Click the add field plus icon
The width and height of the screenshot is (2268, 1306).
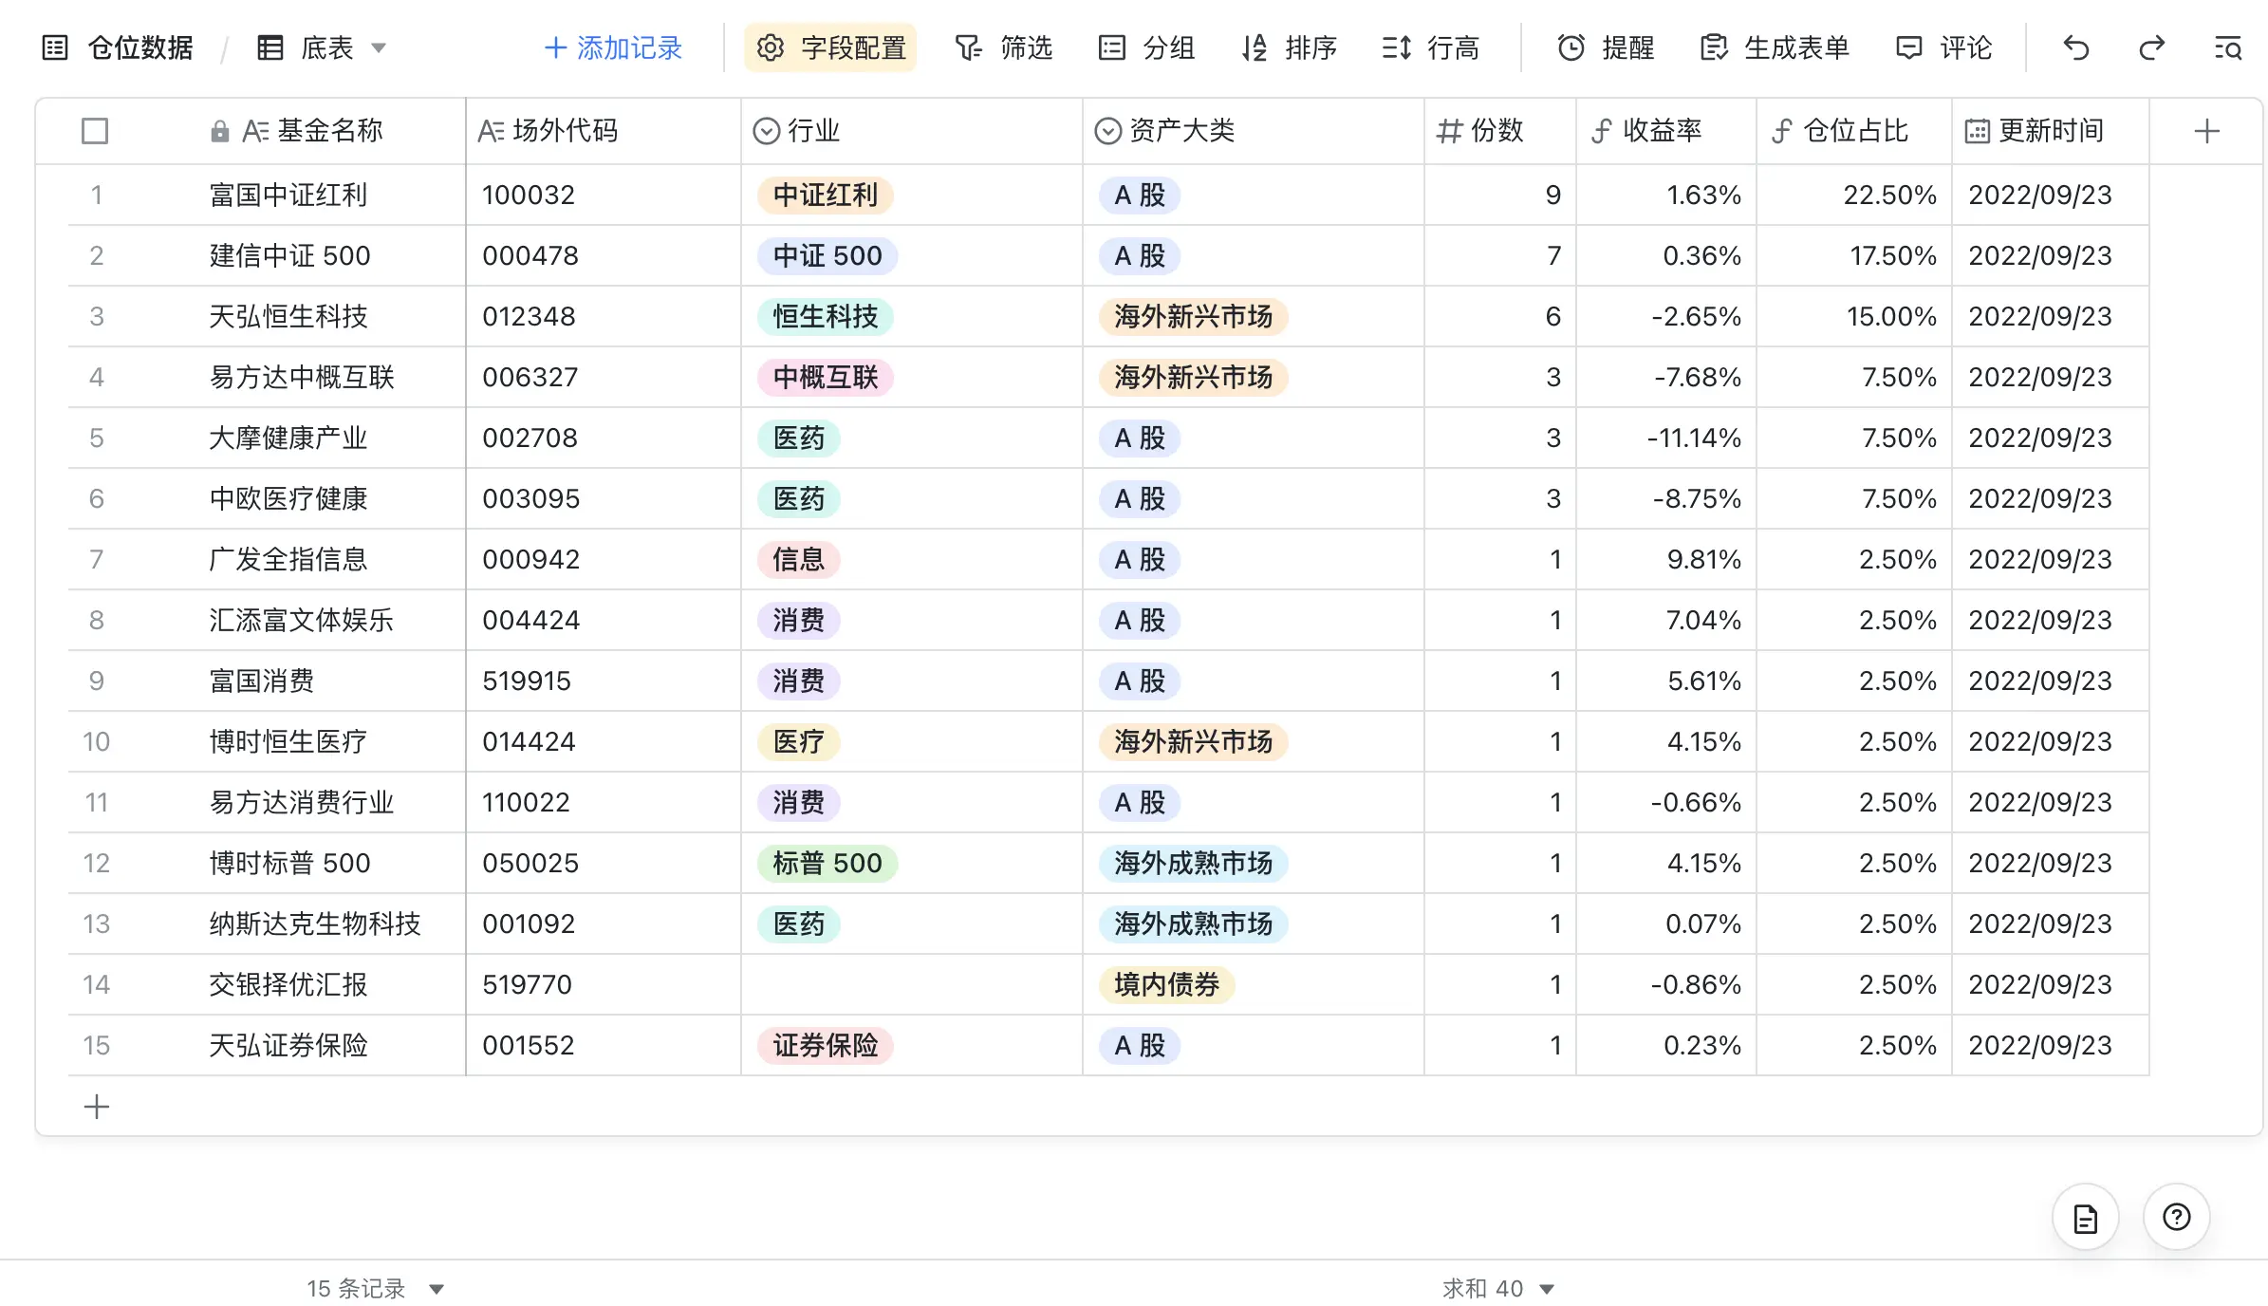[x=2206, y=131]
